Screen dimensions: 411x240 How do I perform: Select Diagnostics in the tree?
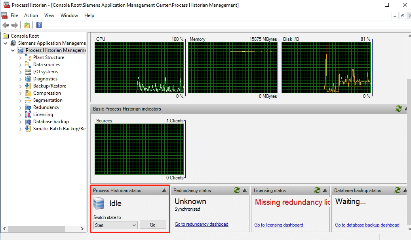click(x=45, y=79)
